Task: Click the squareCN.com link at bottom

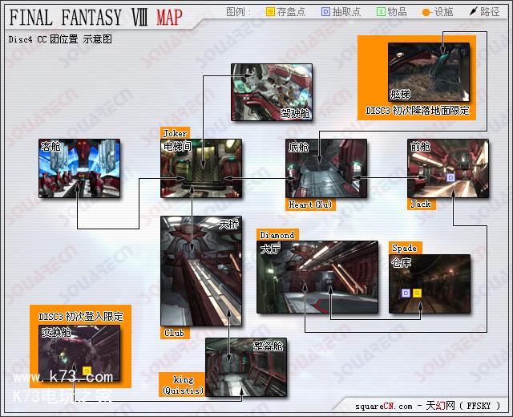Action: (385, 407)
